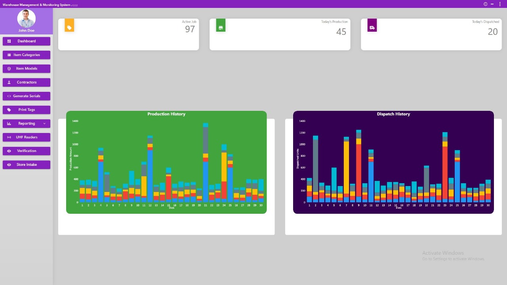This screenshot has height=285, width=507.
Task: Click the signal icon next to UHF Readers
Action: click(9, 137)
